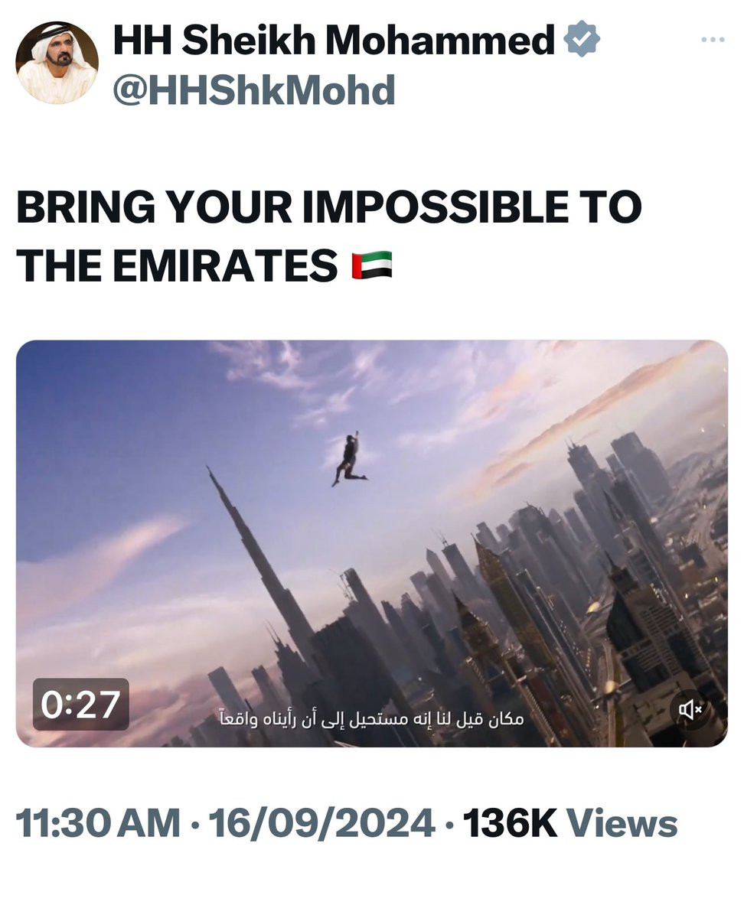This screenshot has width=744, height=918.
Task: Click the words BRING YOUR in the post
Action: click(155, 207)
